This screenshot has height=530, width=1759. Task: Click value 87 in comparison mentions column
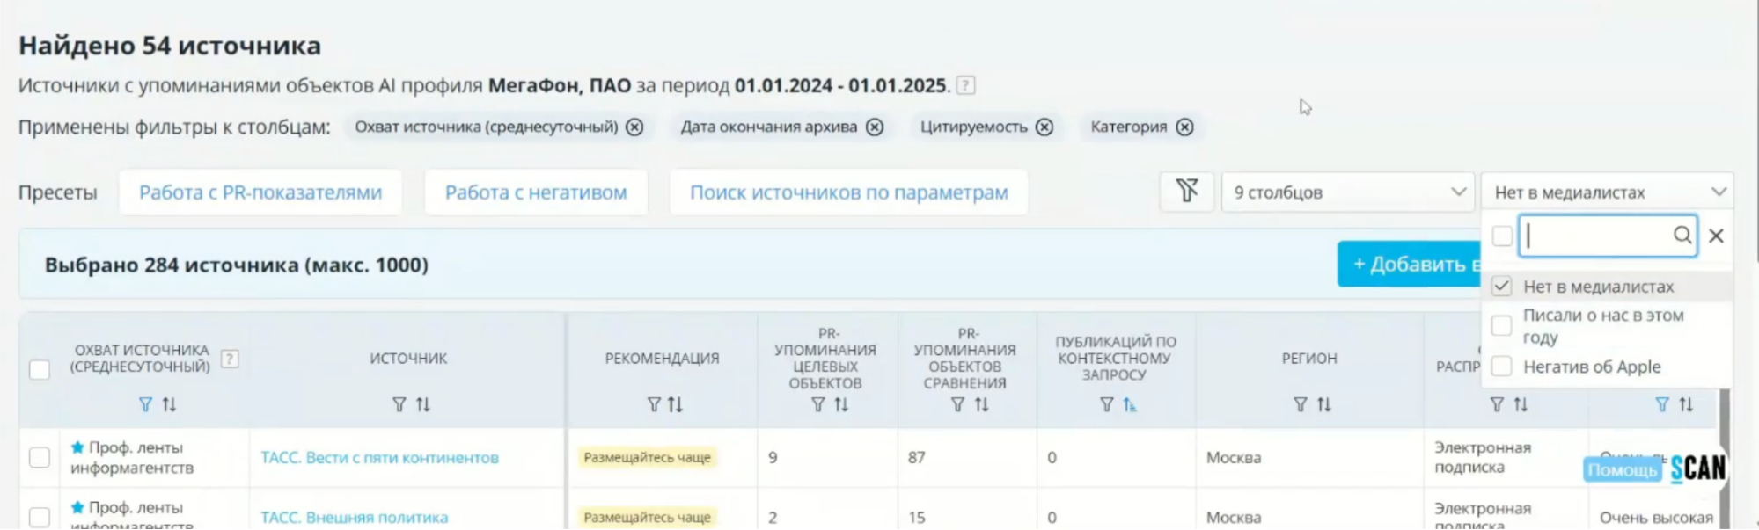(x=916, y=458)
